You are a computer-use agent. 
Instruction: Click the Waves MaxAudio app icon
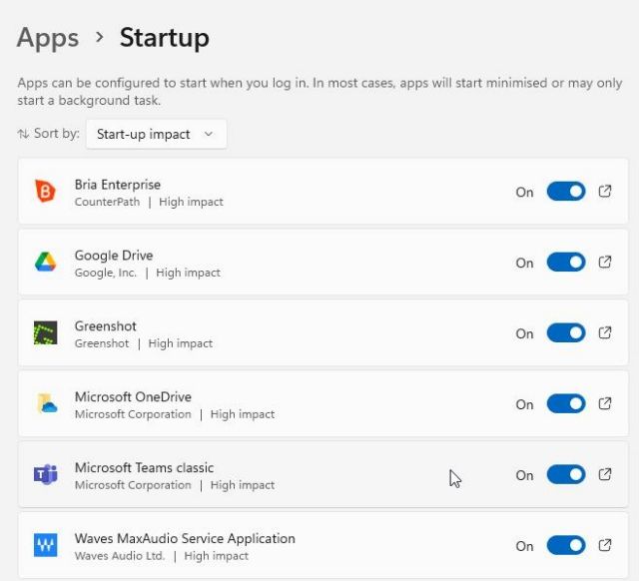point(45,546)
